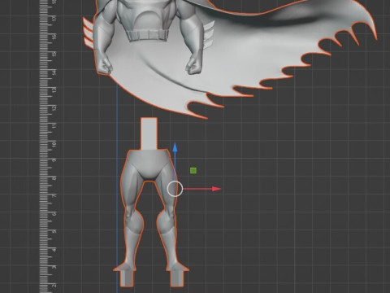Select the rectangular peg above the legs

149,133
